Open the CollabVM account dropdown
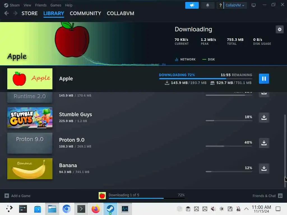 [x=235, y=5]
